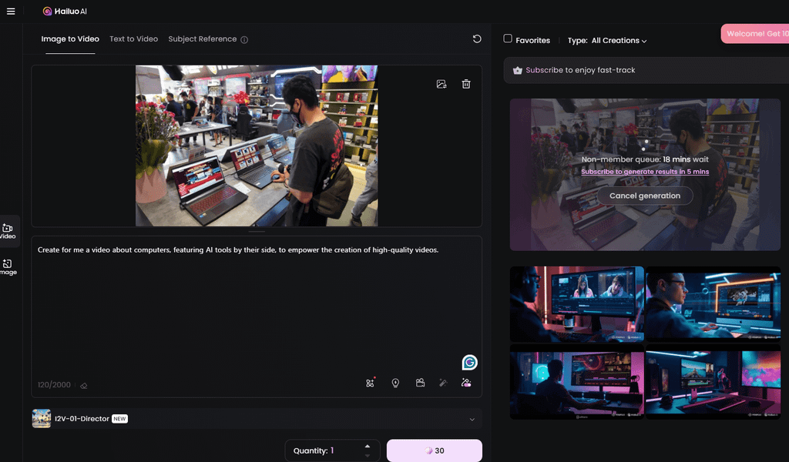Click the Subject Reference info icon
Screen dimensions: 789x462
tap(244, 40)
